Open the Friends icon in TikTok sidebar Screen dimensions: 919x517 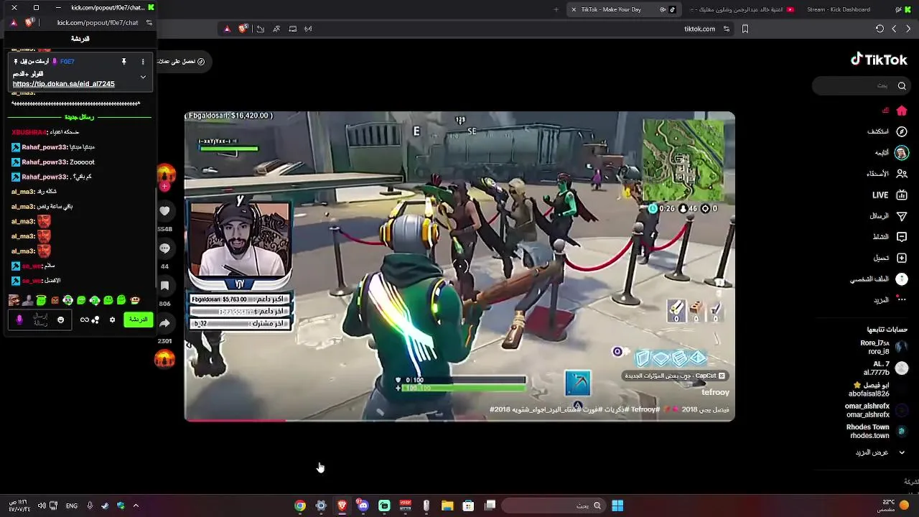coord(902,174)
